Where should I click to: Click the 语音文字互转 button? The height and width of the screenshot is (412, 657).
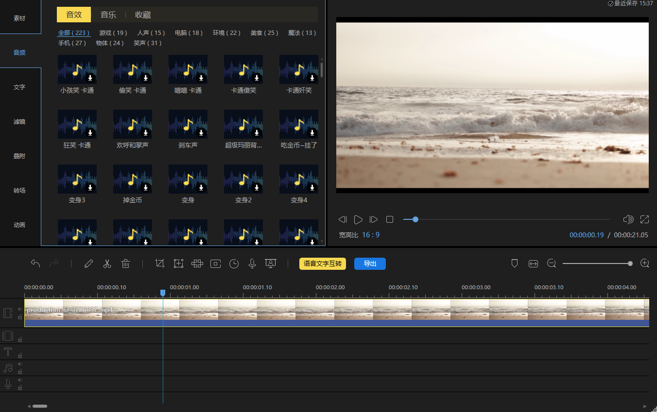click(323, 264)
